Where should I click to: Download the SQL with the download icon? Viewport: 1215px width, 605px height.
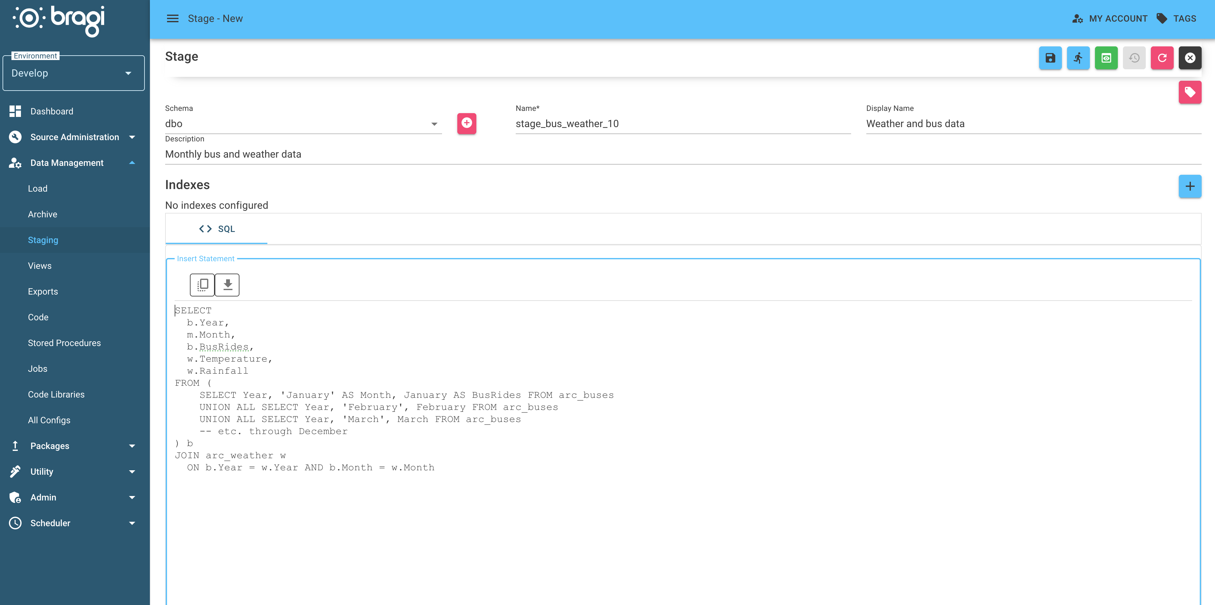coord(227,285)
